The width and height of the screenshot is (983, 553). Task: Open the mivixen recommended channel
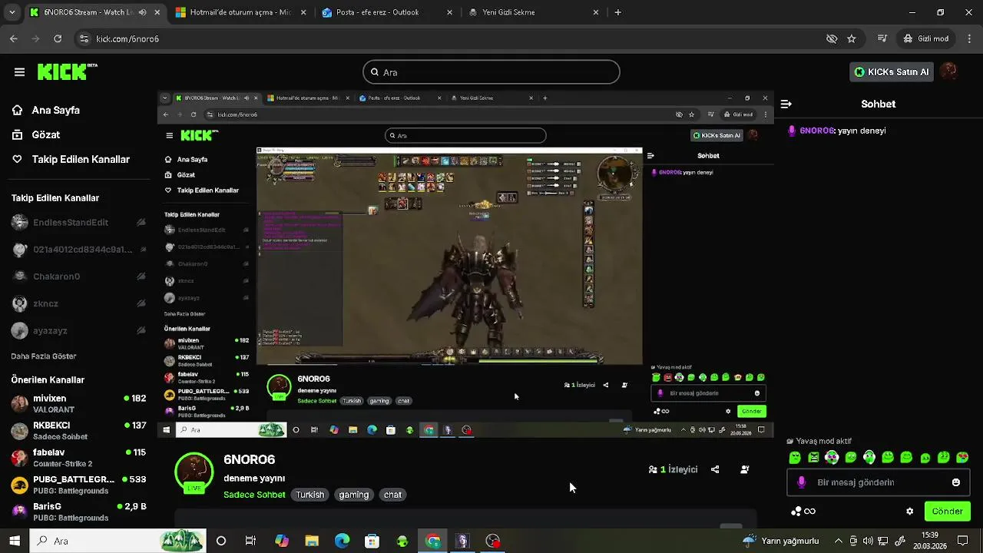point(79,404)
